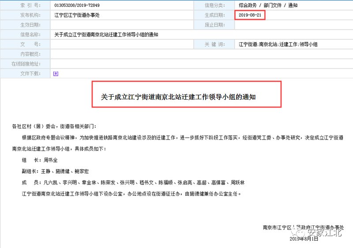Screen dimensions: 353x248
Task: Click the 生成日期 field label
Action: pyautogui.click(x=214, y=15)
